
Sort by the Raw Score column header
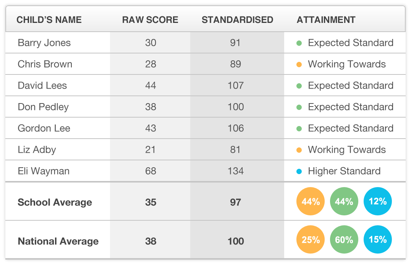tap(150, 20)
